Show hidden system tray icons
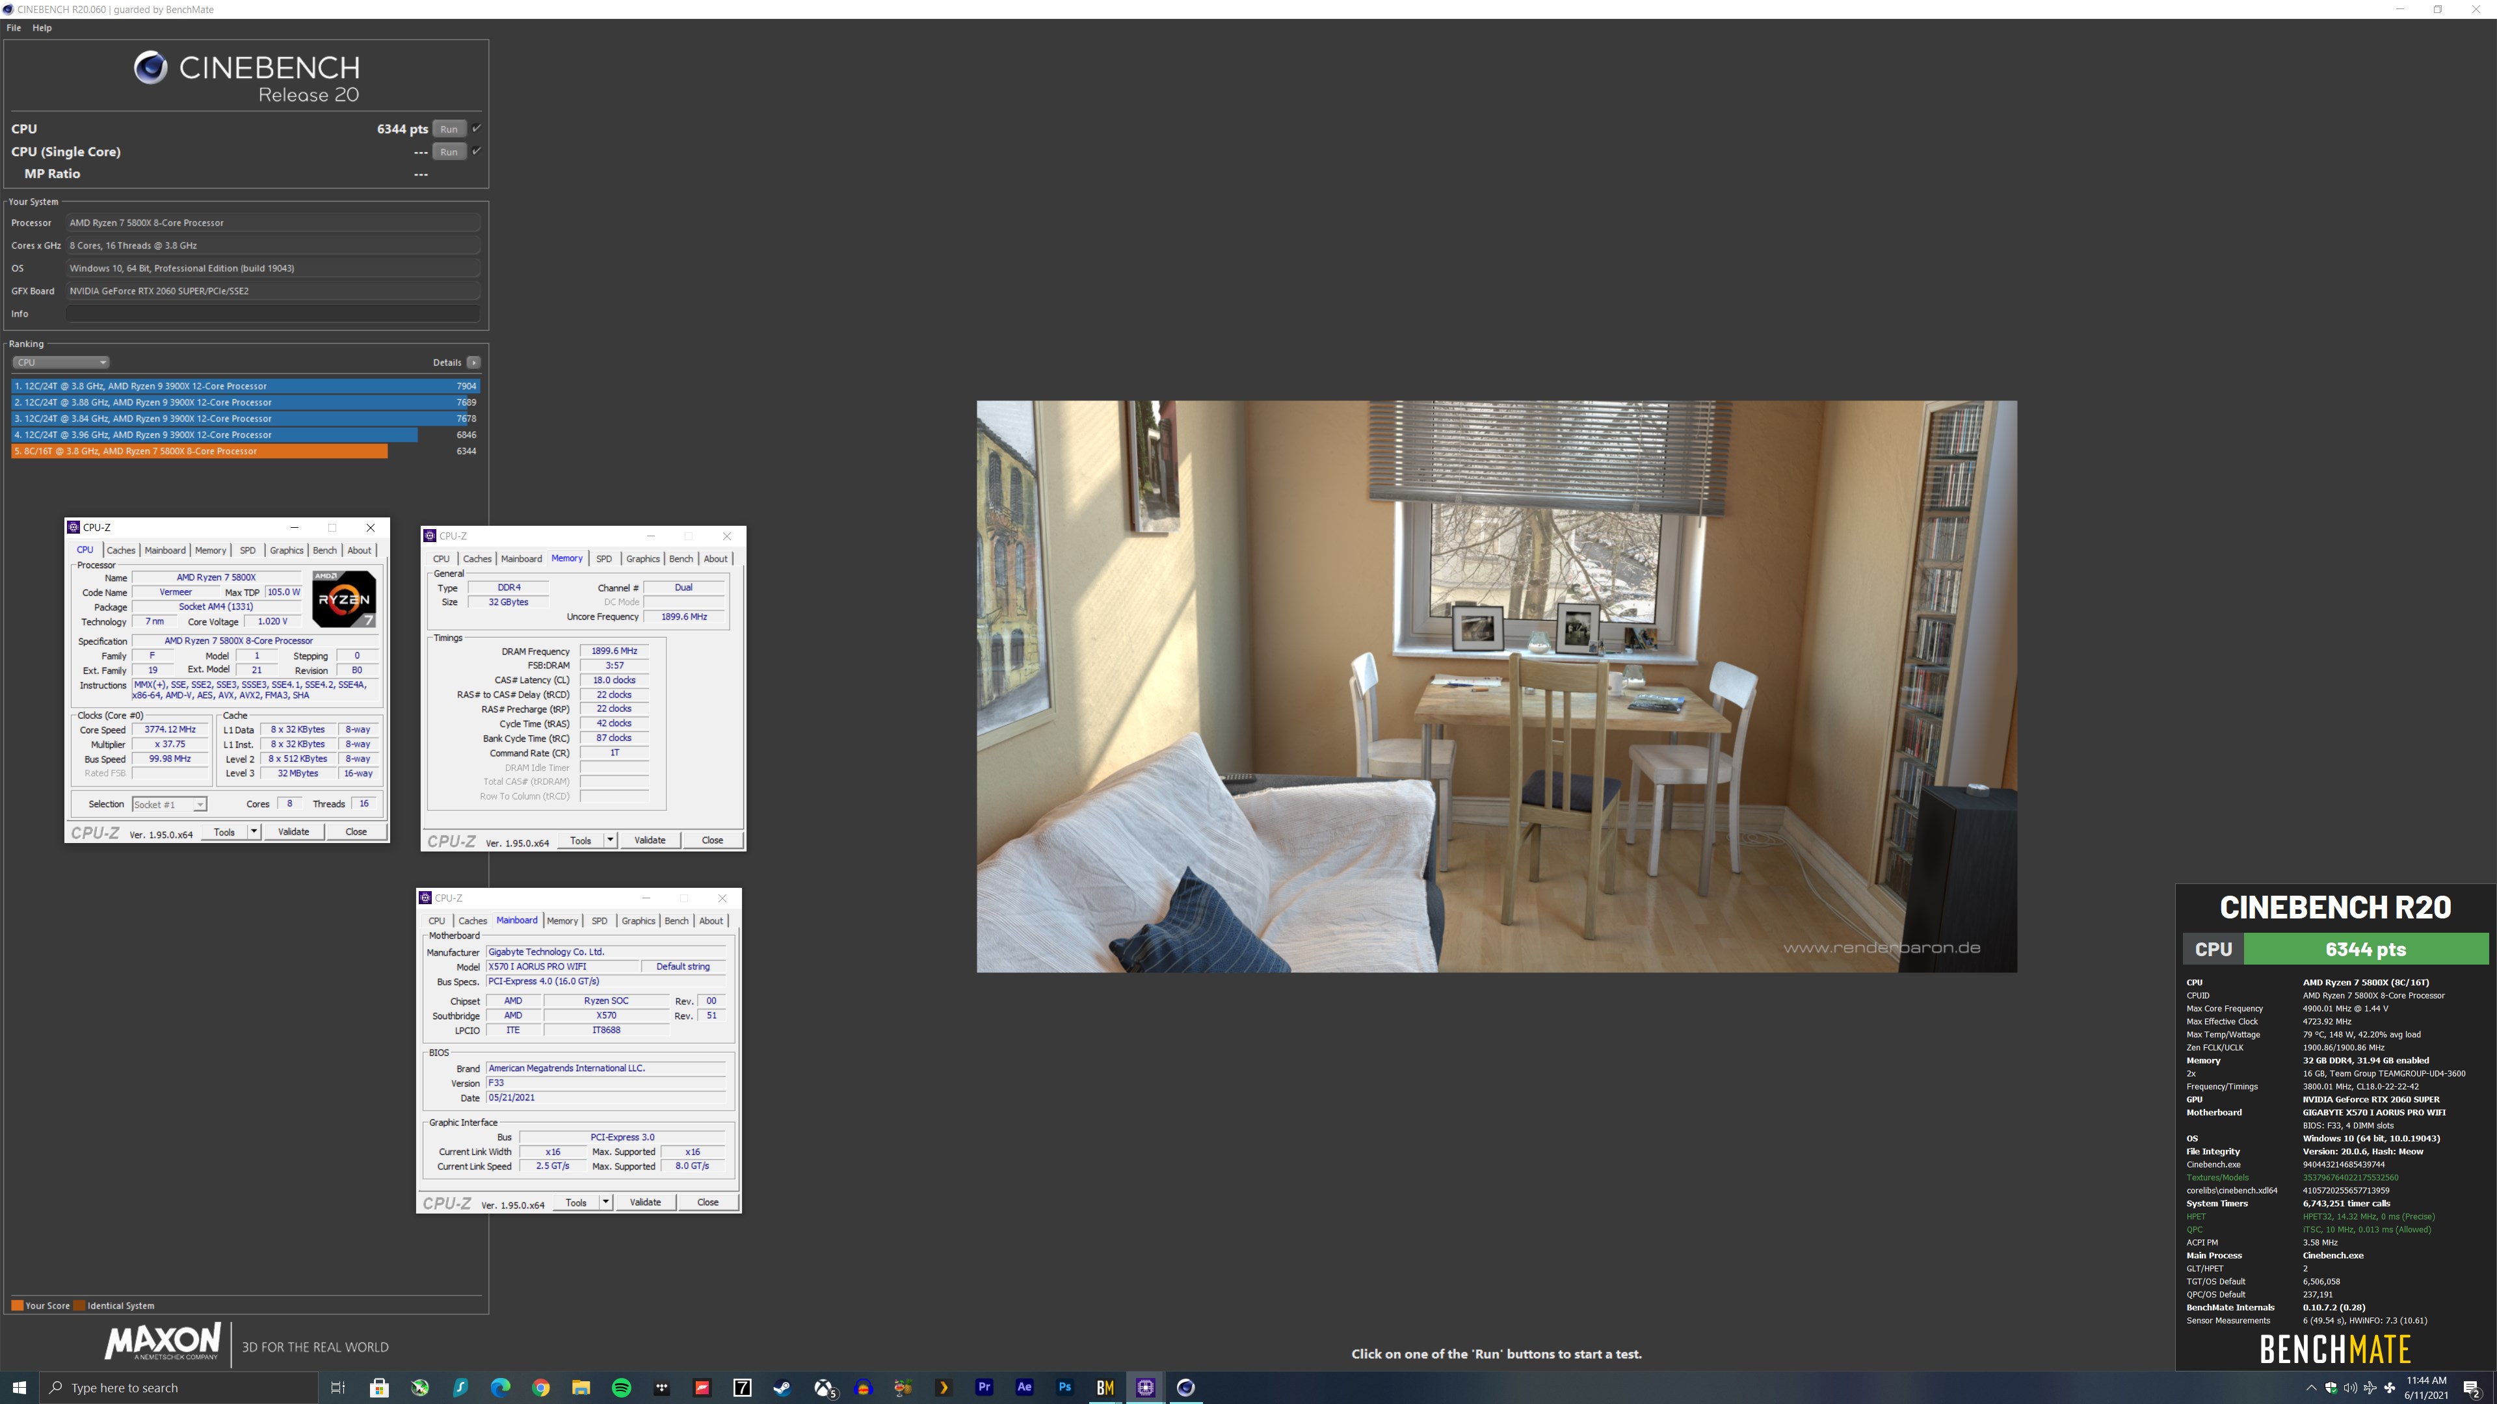 coord(2311,1388)
